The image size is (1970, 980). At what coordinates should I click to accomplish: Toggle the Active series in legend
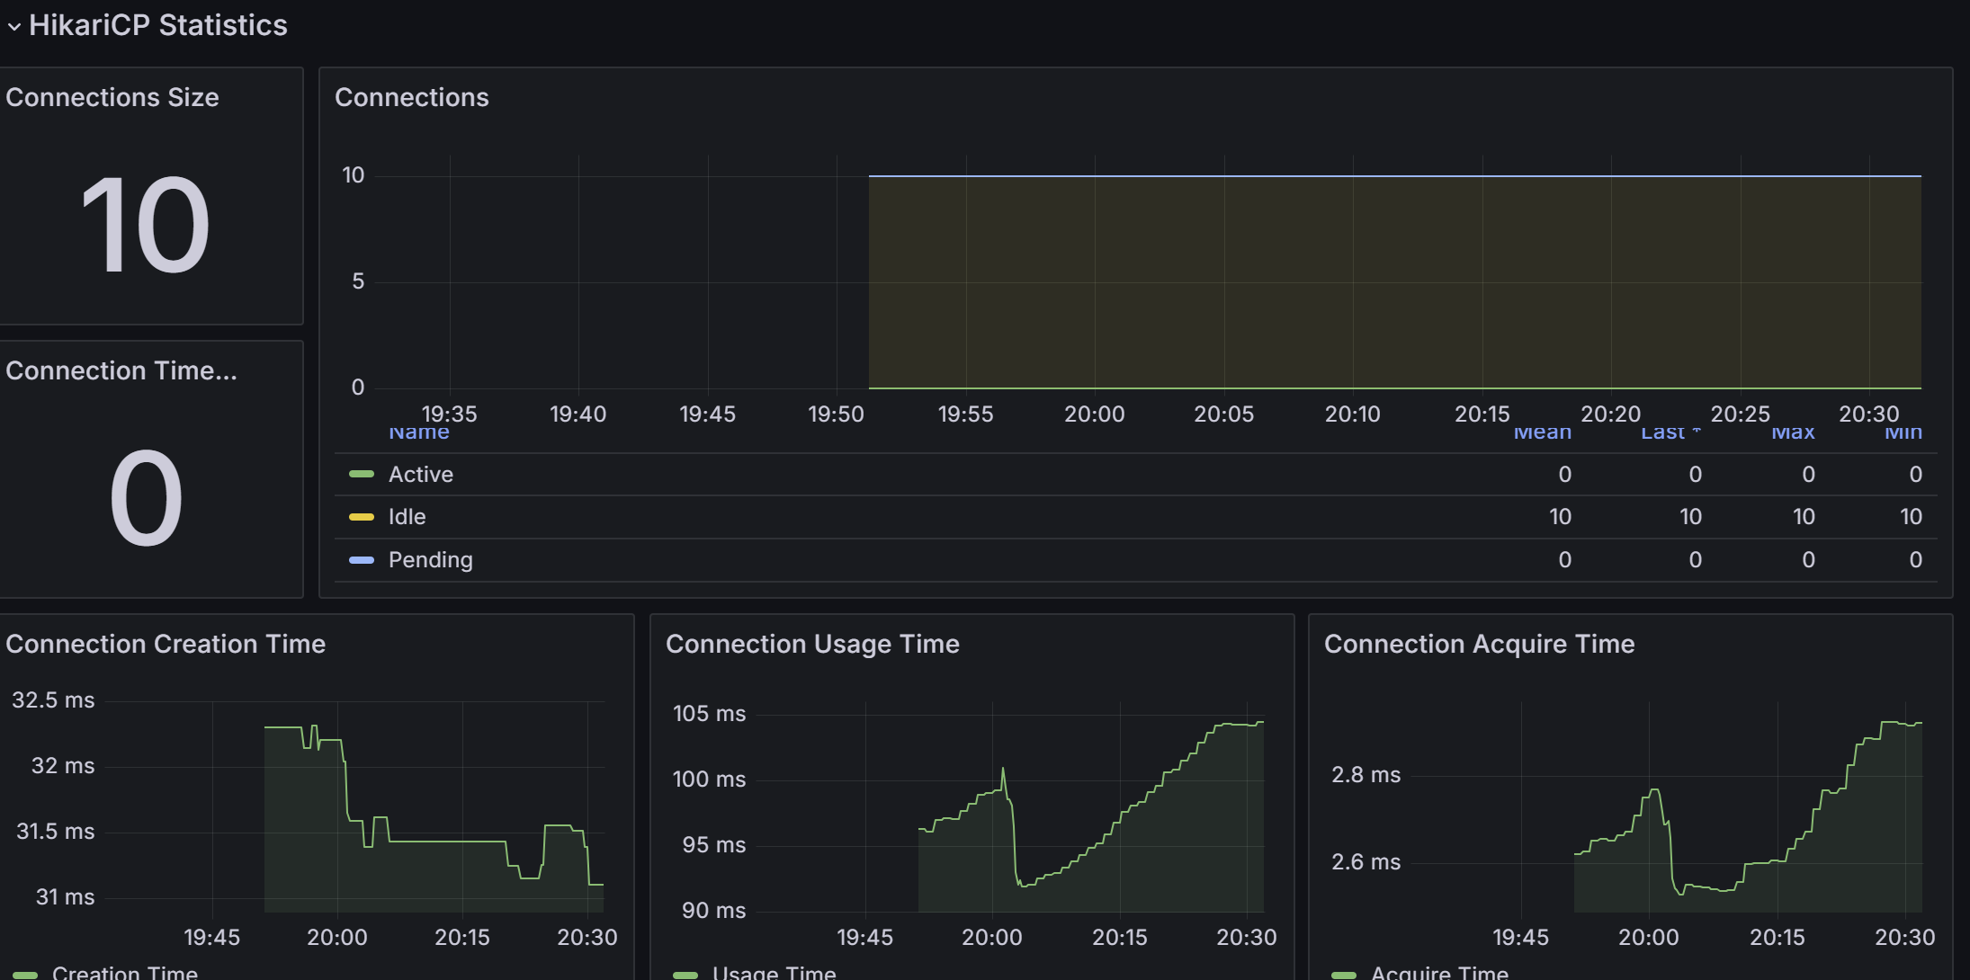[x=420, y=474]
